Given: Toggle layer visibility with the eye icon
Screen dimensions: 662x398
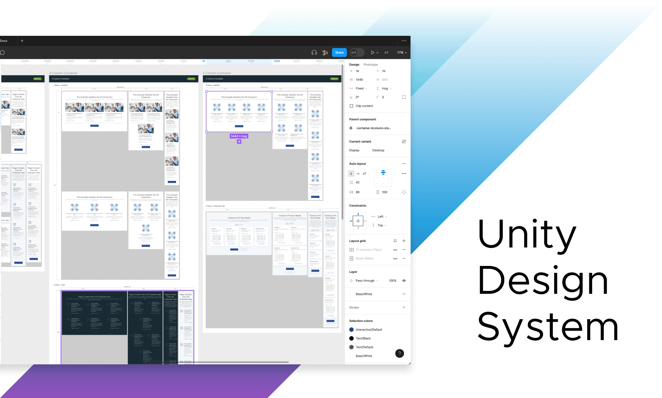Looking at the screenshot, I should 404,280.
